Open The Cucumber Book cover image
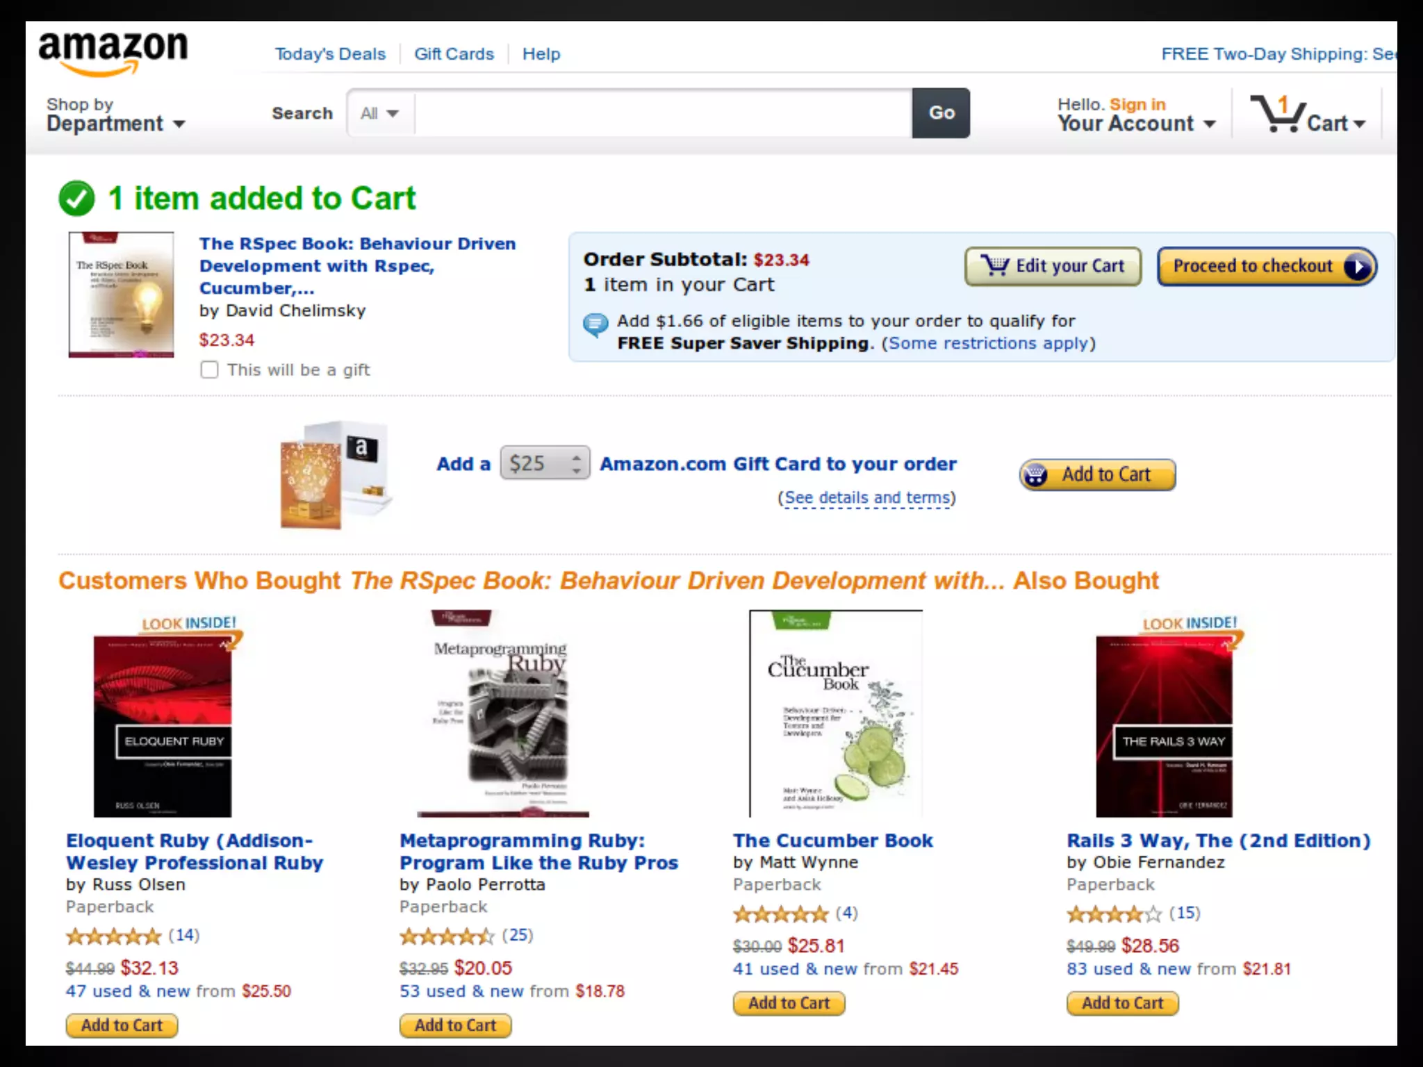The height and width of the screenshot is (1067, 1423). pos(836,713)
